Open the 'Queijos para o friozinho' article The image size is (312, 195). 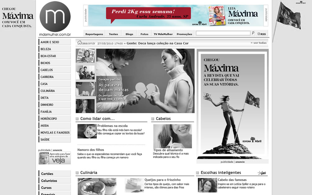[163, 180]
